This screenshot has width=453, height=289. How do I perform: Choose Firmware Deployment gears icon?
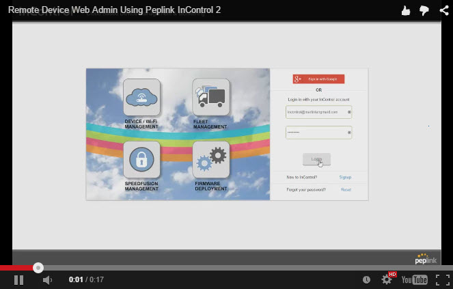click(210, 160)
